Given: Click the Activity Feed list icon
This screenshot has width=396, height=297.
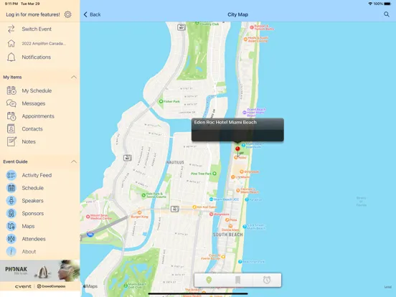Looking at the screenshot, I should (x=11, y=175).
